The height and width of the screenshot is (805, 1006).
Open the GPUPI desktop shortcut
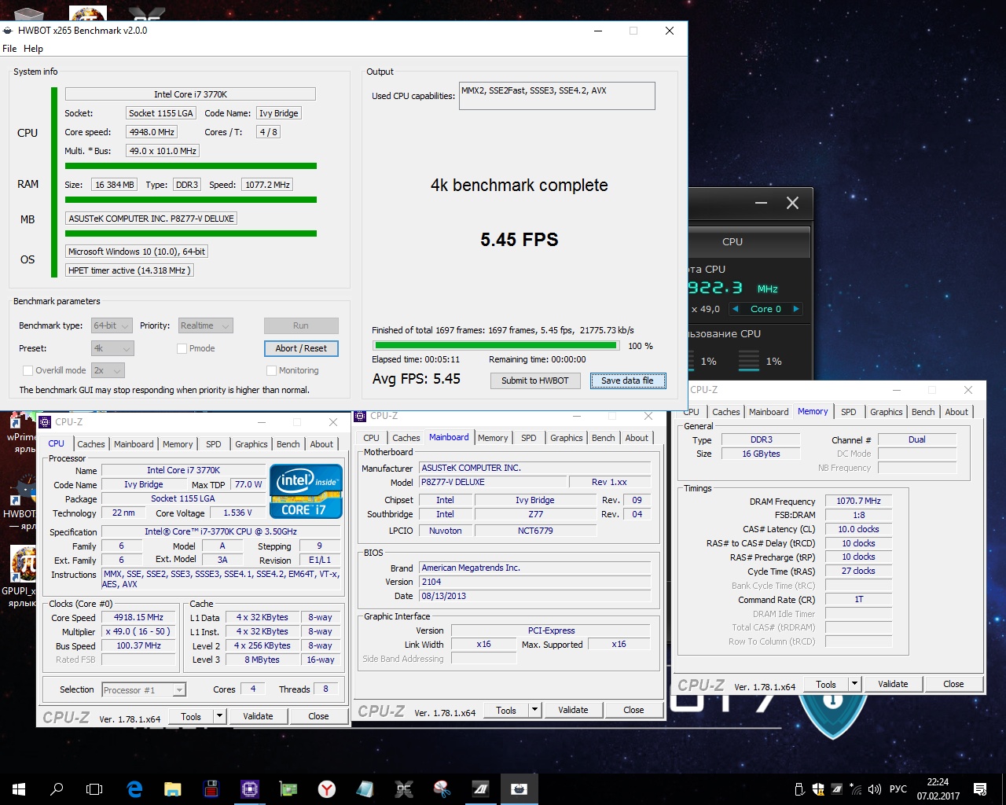point(23,576)
